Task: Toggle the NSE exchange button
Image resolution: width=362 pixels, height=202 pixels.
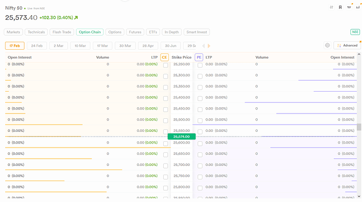Action: pyautogui.click(x=355, y=32)
